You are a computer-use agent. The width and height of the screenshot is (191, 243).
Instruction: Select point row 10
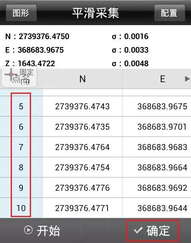(x=95, y=208)
